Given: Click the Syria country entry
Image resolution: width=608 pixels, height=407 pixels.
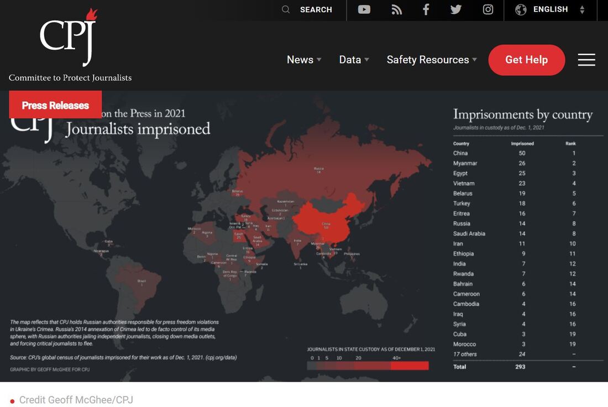Looking at the screenshot, I should click(459, 324).
